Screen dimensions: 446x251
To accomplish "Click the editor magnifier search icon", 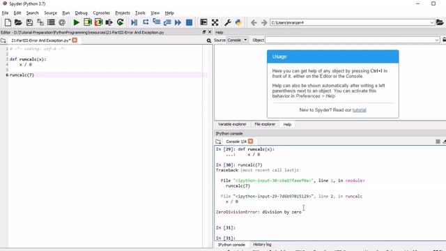I will (209, 40).
